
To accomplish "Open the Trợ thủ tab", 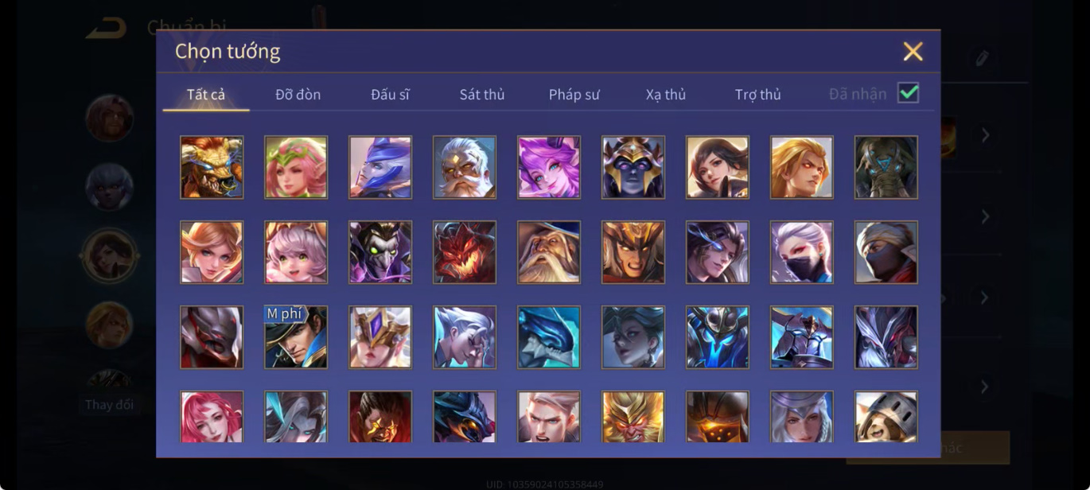I will (x=758, y=94).
